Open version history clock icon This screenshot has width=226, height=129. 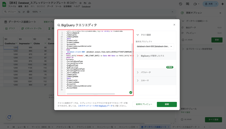(x=180, y=4)
